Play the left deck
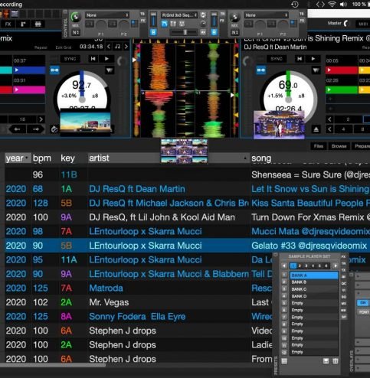Screen dimensions: 370x378 click(106, 59)
